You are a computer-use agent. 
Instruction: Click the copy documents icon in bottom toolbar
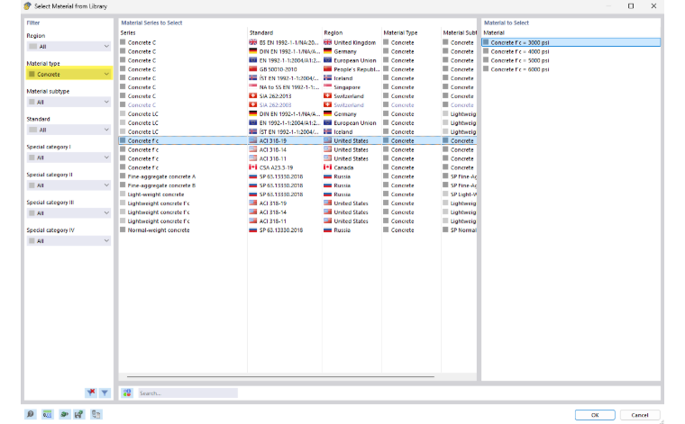[96, 414]
